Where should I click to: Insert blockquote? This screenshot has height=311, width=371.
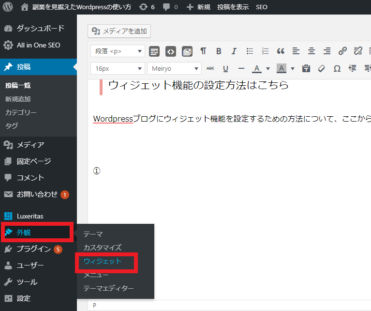pos(281,51)
